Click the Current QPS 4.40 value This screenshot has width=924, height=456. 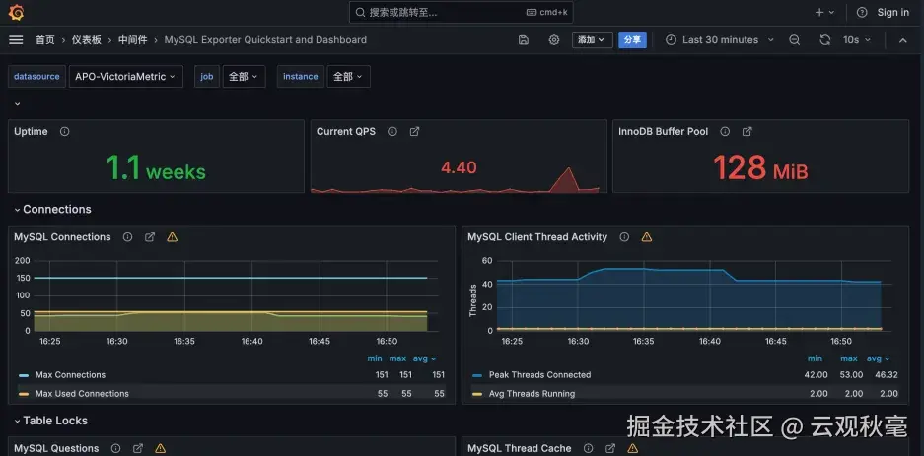459,168
